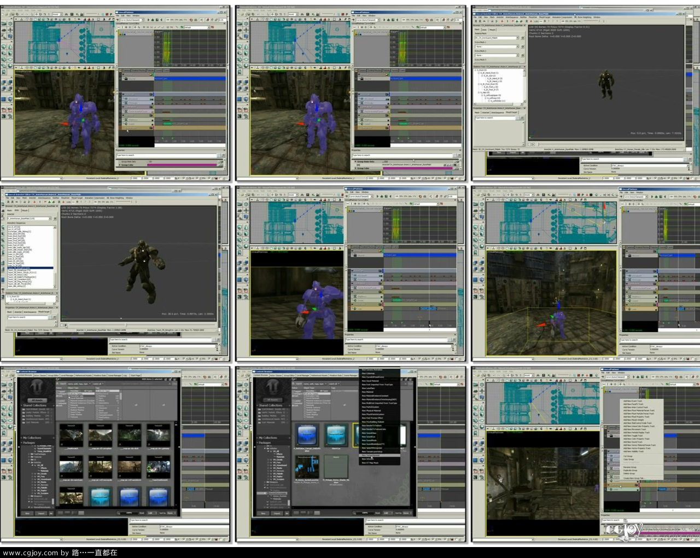
Task: Click Import button in landscape-thumbnails Content Browser screenshot
Action: (41, 513)
